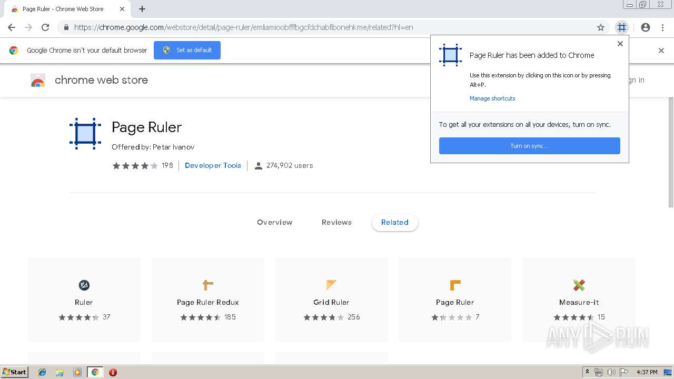
Task: Launch Internet Explorer from the taskbar
Action: pyautogui.click(x=42, y=372)
